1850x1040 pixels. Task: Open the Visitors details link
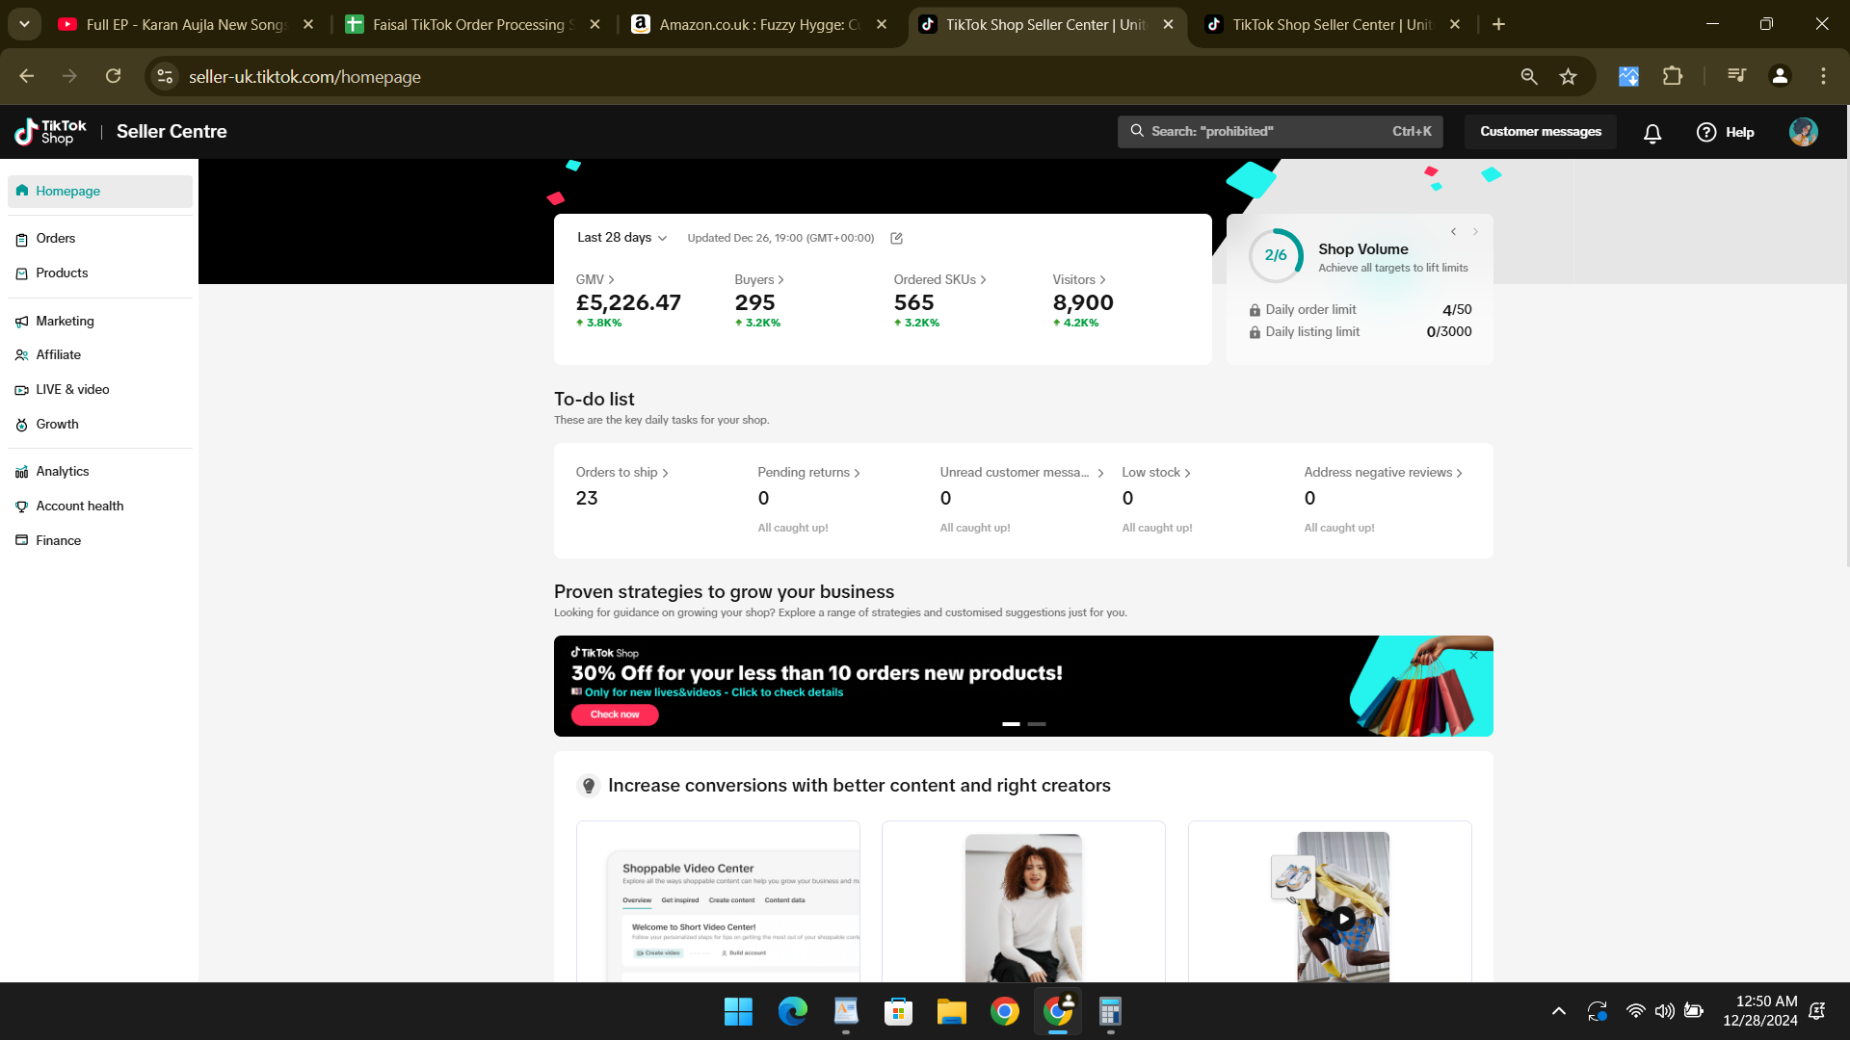pos(1079,279)
